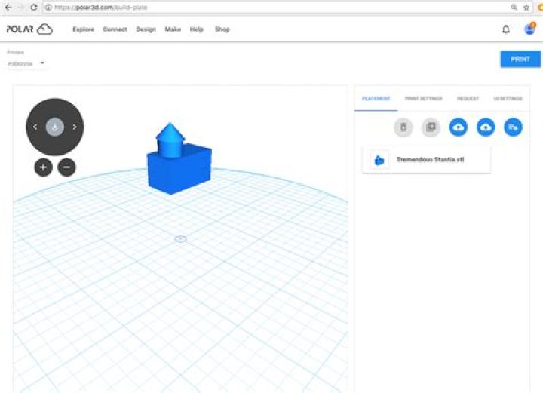Open the Design menu

146,29
